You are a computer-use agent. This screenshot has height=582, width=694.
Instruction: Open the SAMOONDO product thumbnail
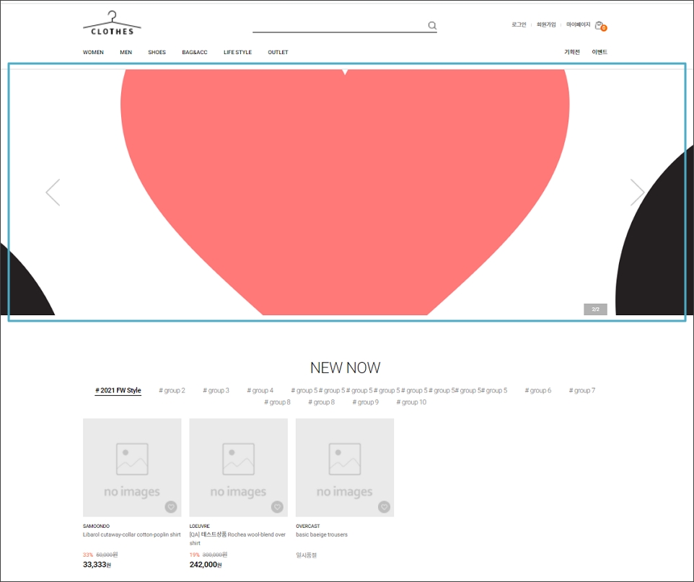click(x=132, y=467)
